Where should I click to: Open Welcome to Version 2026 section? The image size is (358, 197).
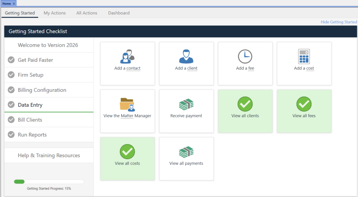49,45
